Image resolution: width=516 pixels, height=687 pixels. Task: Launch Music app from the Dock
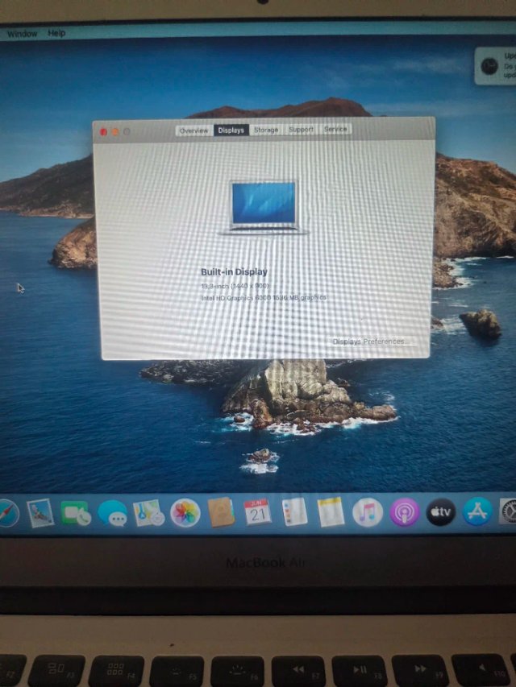coord(368,512)
